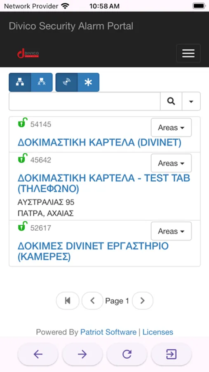Tap the browser back arrow button

(x=38, y=354)
